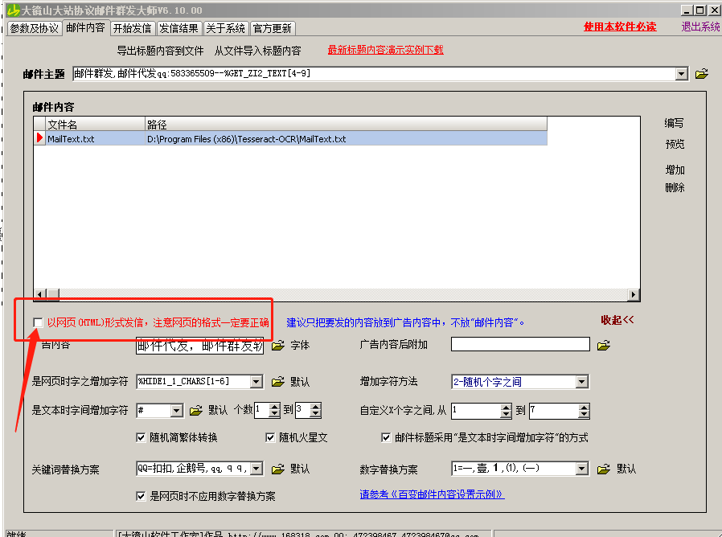Expand the 邮件主题 dropdown list
Screen dimensions: 722x537
point(682,74)
